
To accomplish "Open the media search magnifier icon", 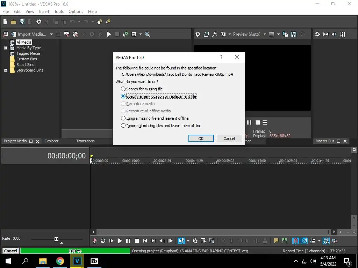I will 148,34.
